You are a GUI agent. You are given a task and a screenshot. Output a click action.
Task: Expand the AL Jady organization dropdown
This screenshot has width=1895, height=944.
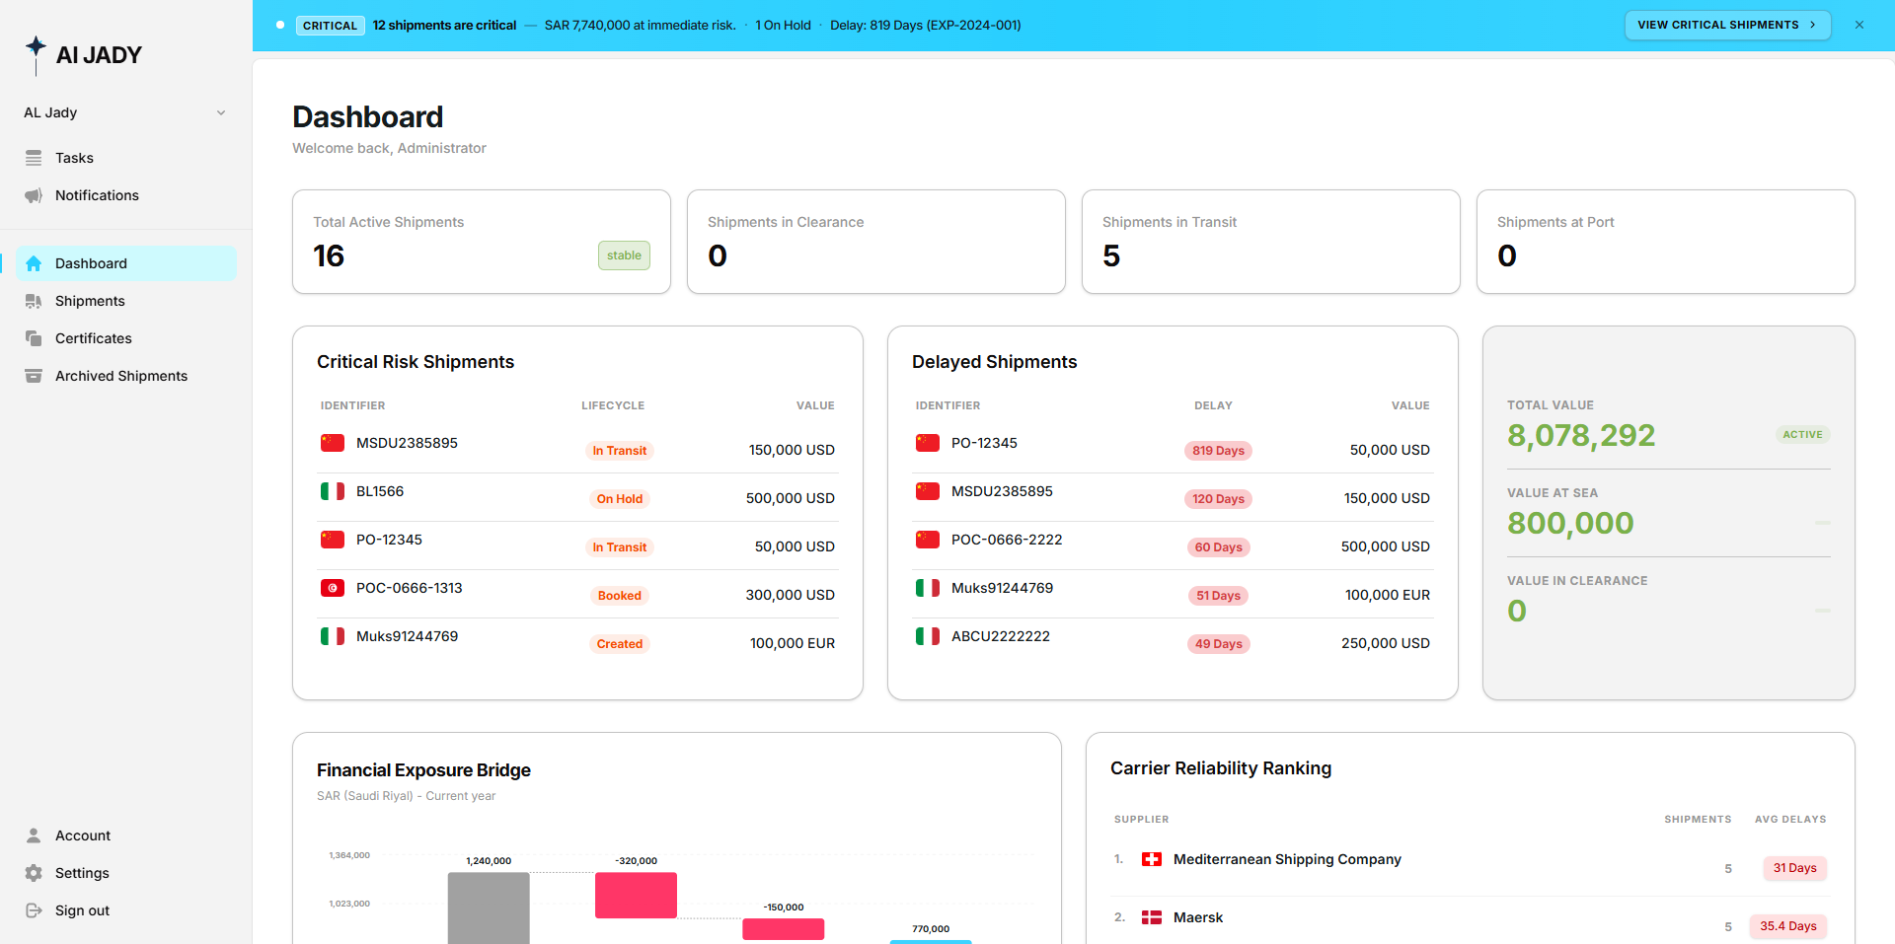pyautogui.click(x=125, y=112)
